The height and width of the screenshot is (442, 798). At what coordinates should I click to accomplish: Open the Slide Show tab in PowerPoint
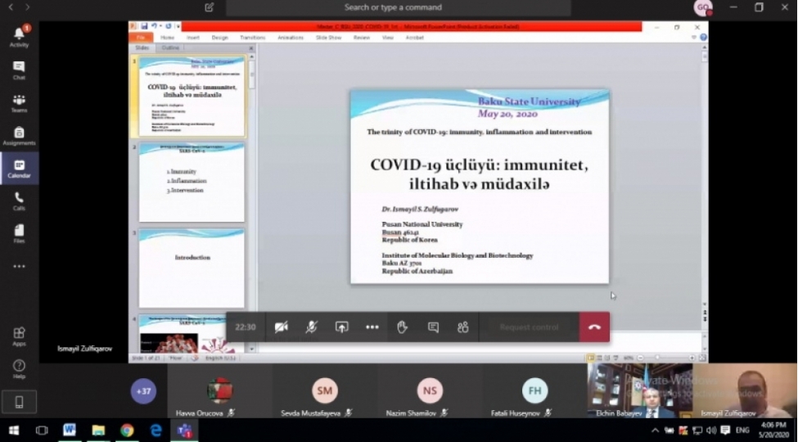pyautogui.click(x=328, y=37)
